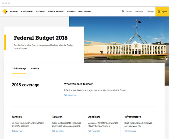Image resolution: width=169 pixels, height=139 pixels.
Task: Click Tell me more under Taxation
Action: (x=58, y=131)
